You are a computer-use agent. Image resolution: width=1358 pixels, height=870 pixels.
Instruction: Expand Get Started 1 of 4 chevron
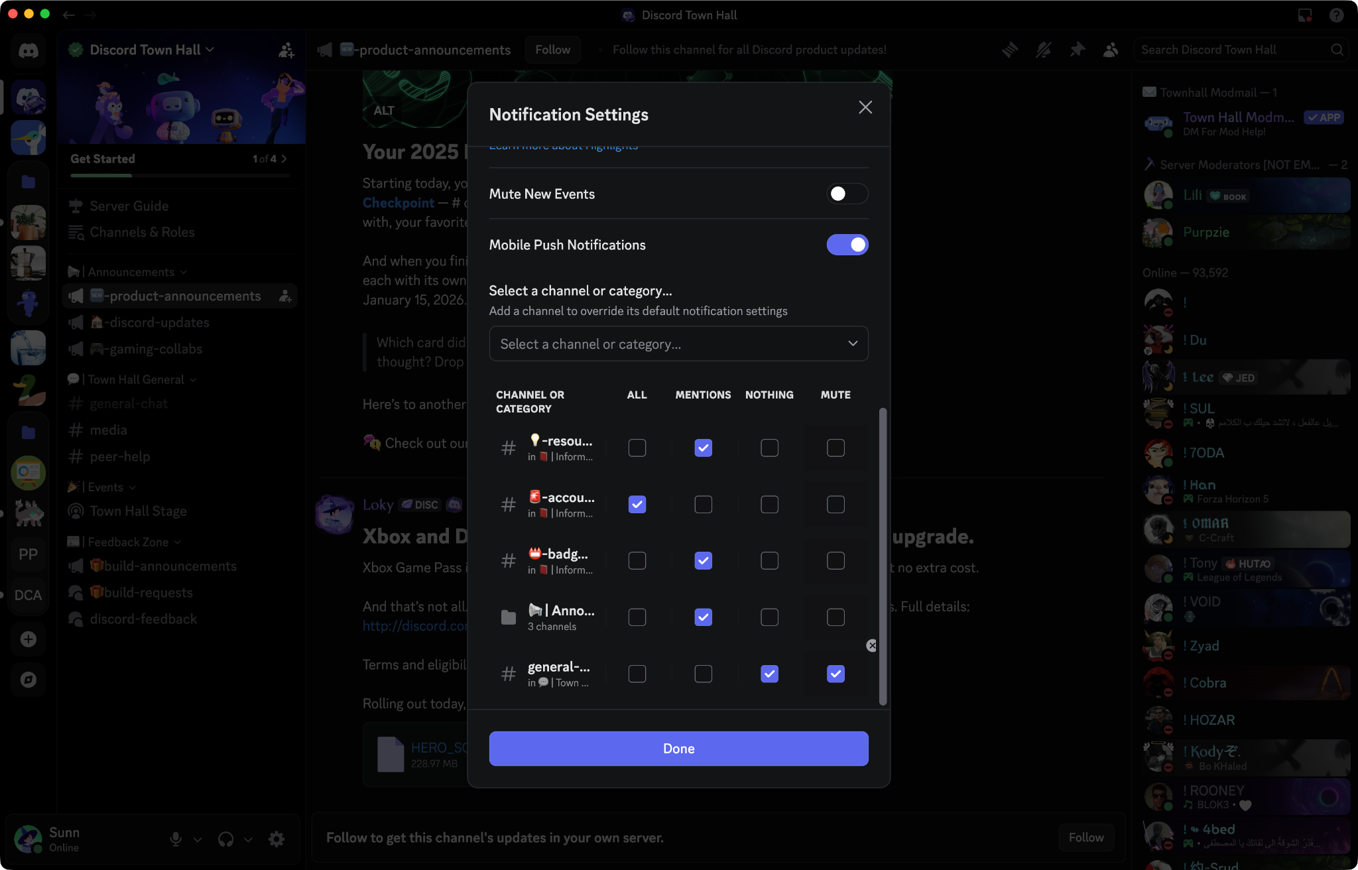pos(284,159)
